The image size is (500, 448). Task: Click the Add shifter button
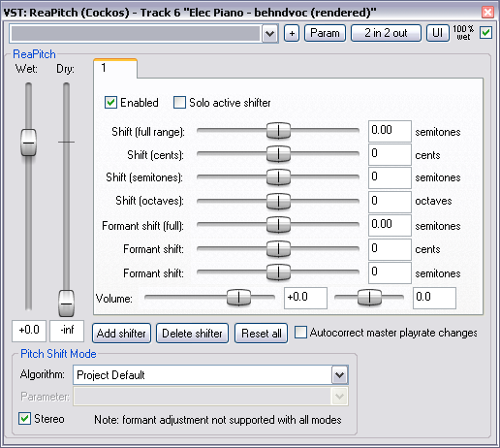pyautogui.click(x=121, y=334)
